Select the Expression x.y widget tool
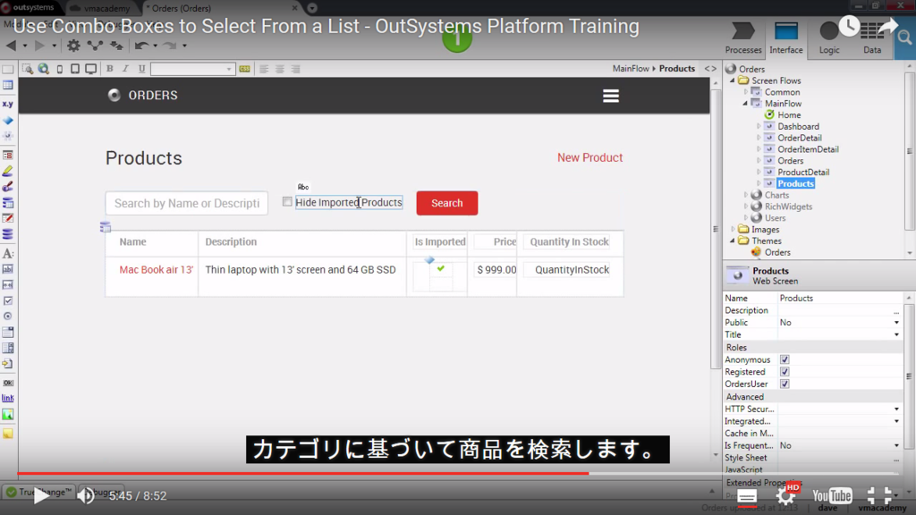This screenshot has height=515, width=916. tap(7, 104)
